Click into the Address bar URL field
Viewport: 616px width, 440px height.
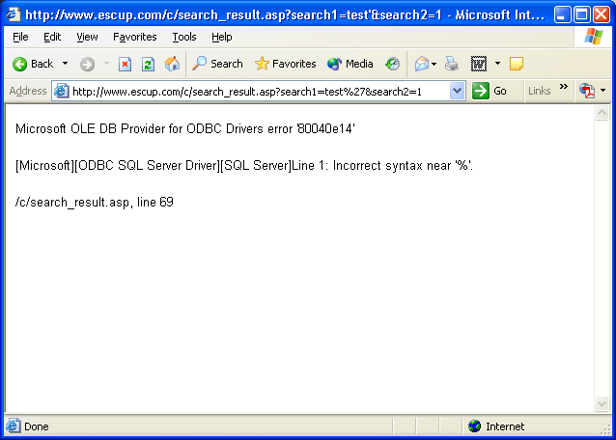point(260,92)
